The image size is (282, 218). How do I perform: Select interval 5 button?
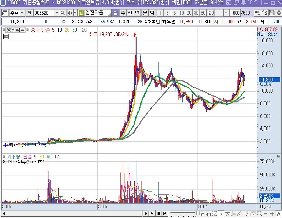(x=175, y=13)
